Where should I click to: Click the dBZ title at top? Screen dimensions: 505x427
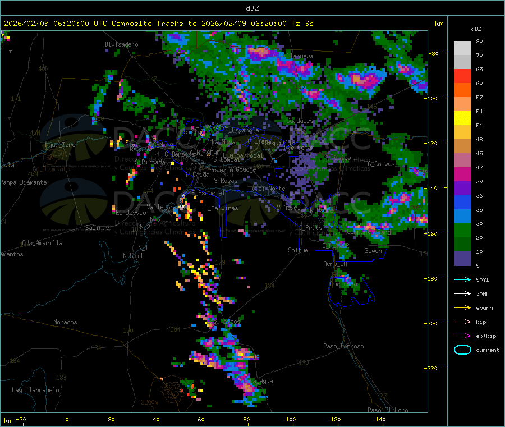[252, 8]
